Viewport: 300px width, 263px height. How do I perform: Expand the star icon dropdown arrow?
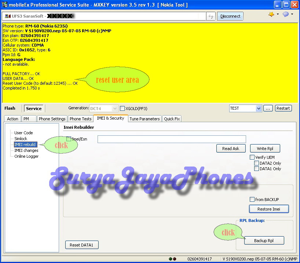278,14
